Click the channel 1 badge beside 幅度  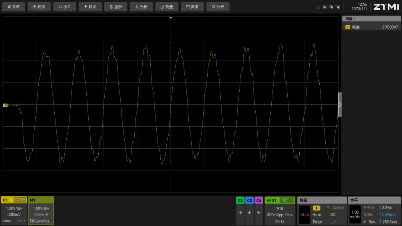click(348, 27)
